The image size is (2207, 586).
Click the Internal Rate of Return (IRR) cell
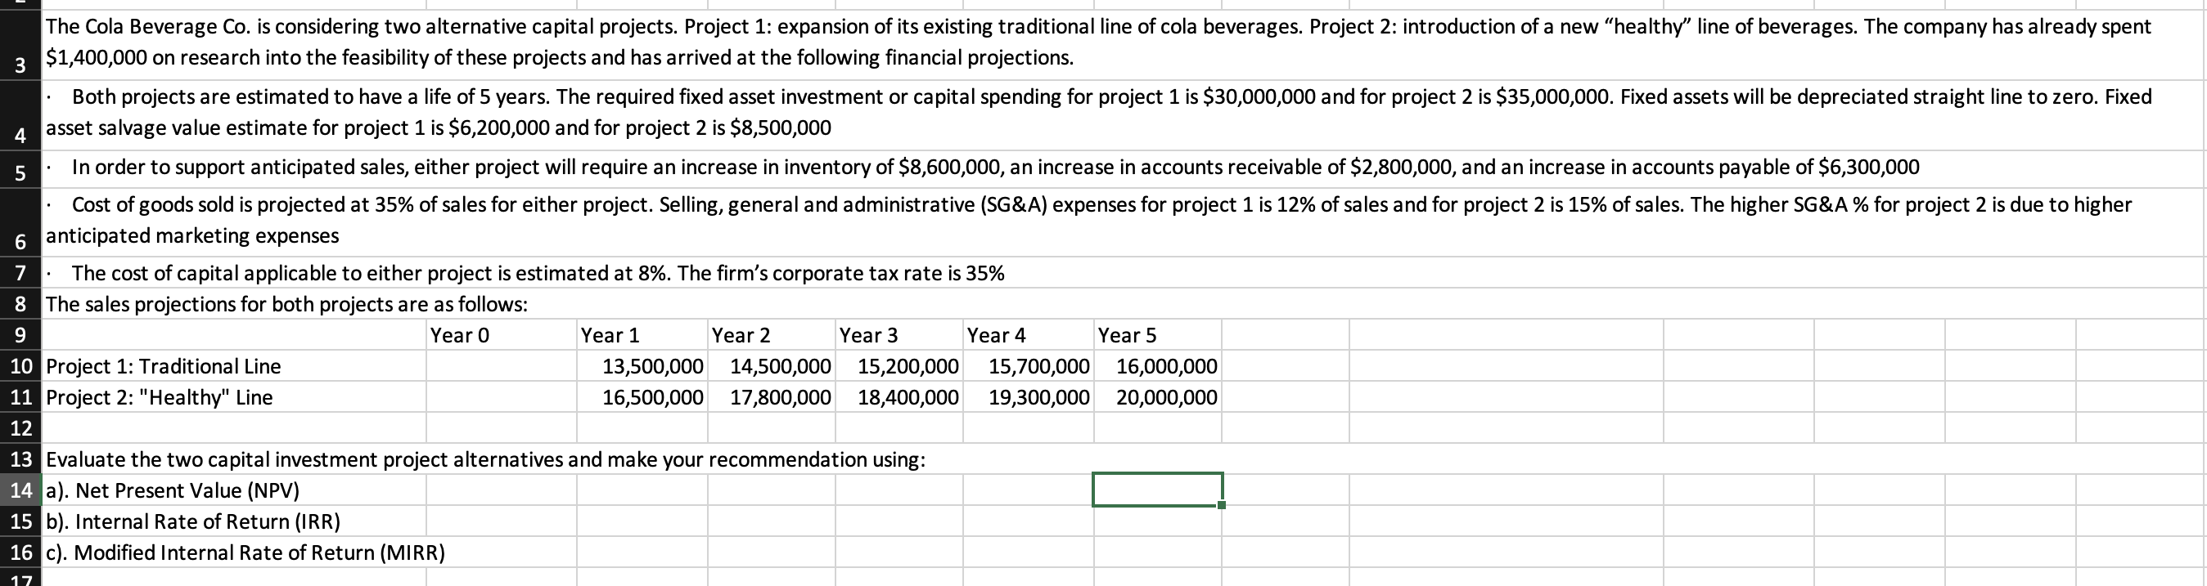tap(234, 521)
